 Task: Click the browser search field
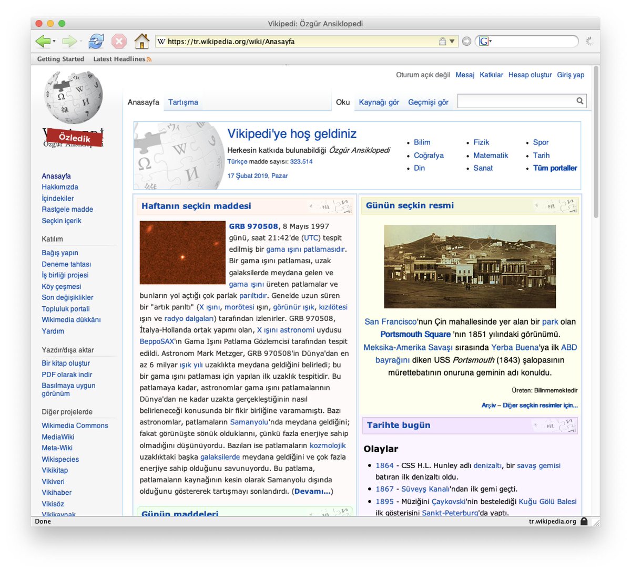[x=534, y=41]
